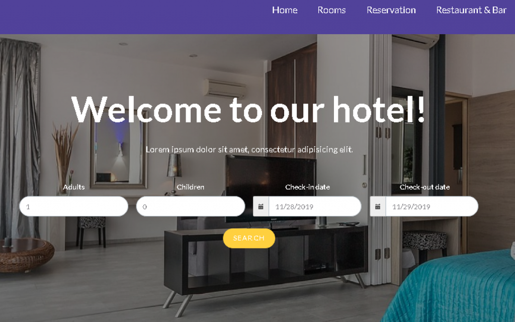The width and height of the screenshot is (515, 322).
Task: Click the Children label
Action: pos(191,187)
